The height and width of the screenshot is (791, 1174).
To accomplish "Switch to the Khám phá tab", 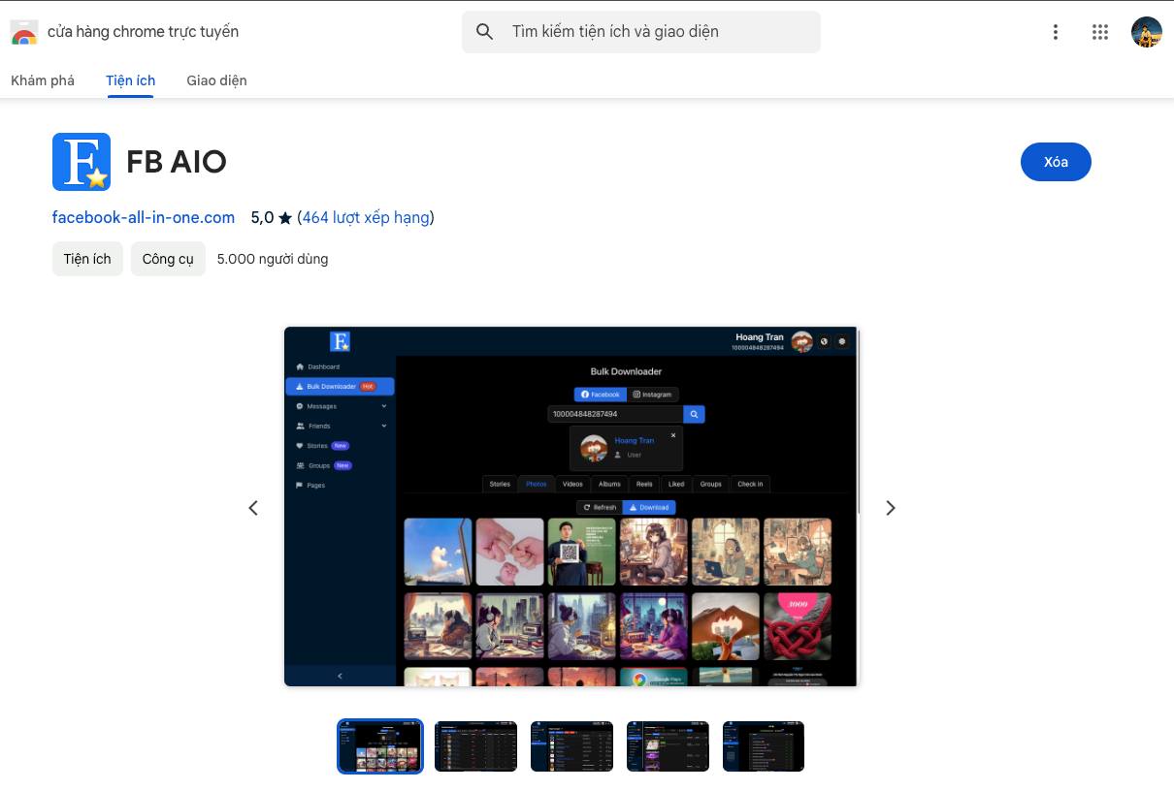I will pyautogui.click(x=43, y=80).
